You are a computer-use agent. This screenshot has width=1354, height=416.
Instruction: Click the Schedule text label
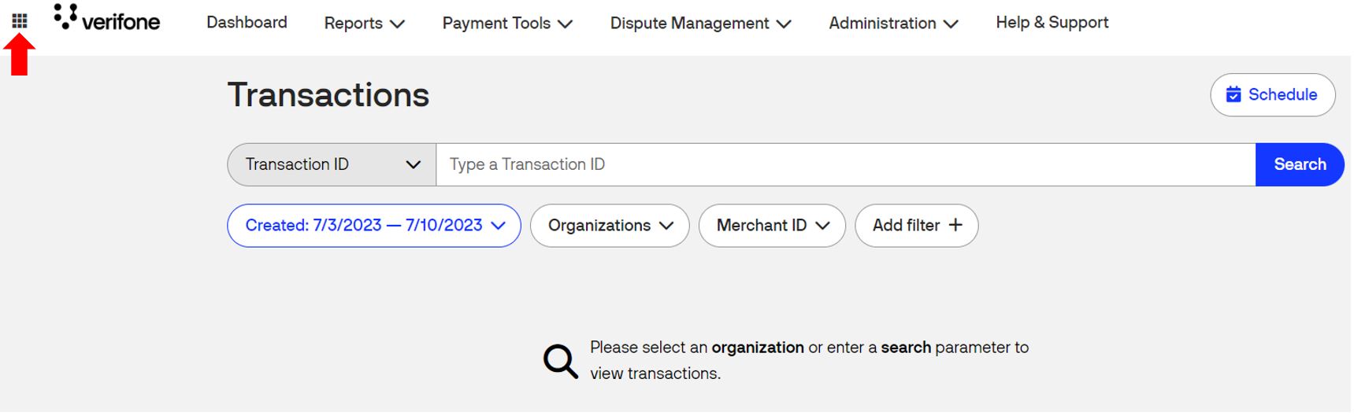click(x=1282, y=95)
